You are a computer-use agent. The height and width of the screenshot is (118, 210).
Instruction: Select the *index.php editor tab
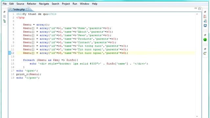coord(19,10)
